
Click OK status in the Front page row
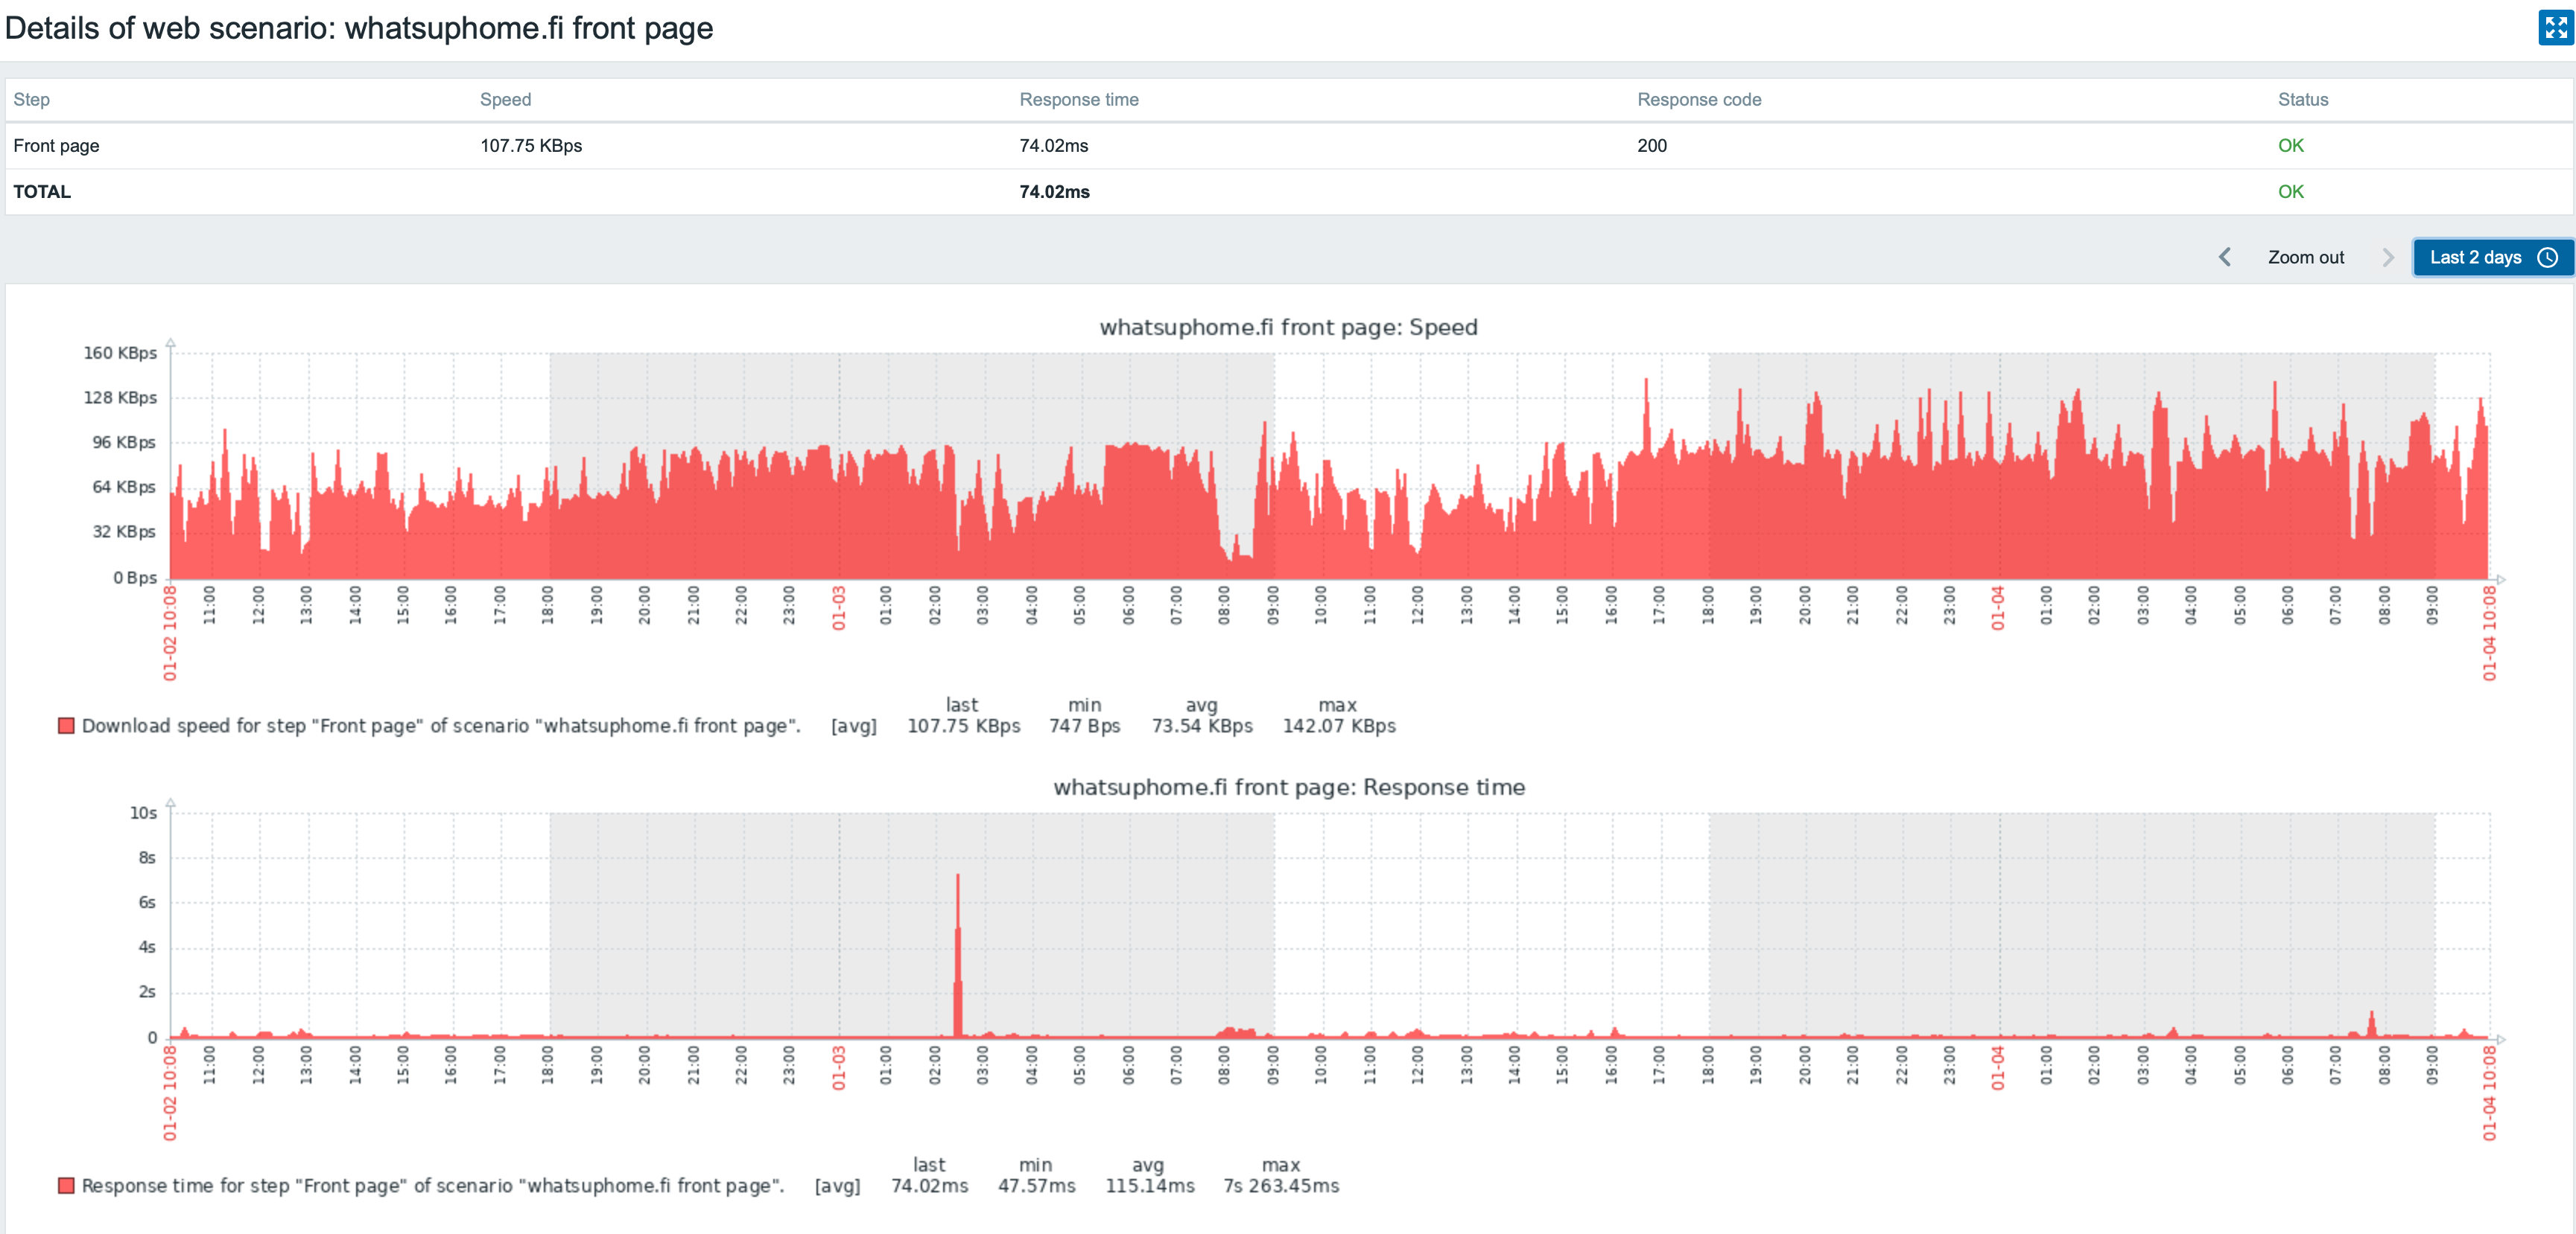[2293, 145]
